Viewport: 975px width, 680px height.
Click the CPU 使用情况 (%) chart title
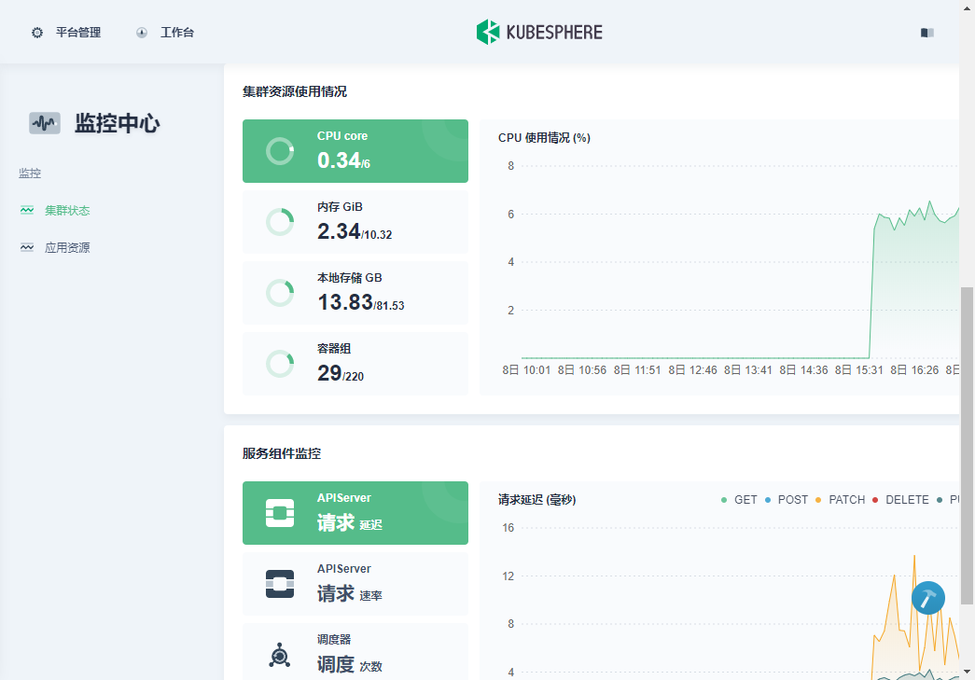(544, 137)
